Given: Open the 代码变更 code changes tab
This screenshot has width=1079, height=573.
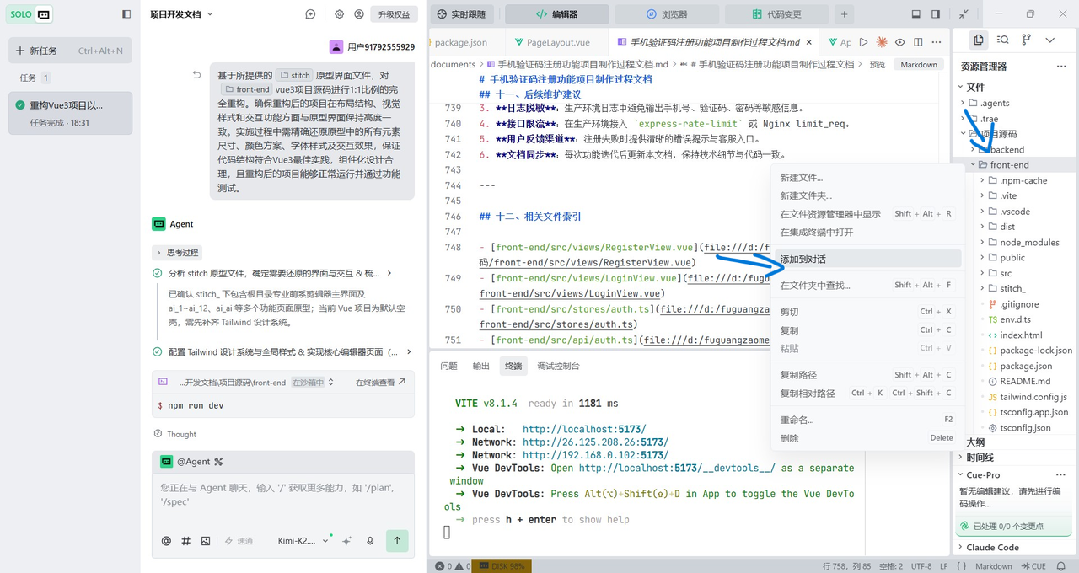Looking at the screenshot, I should click(777, 14).
